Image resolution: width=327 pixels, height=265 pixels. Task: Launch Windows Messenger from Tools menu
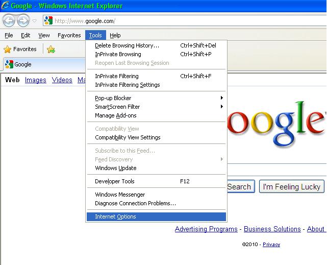[x=156, y=195]
